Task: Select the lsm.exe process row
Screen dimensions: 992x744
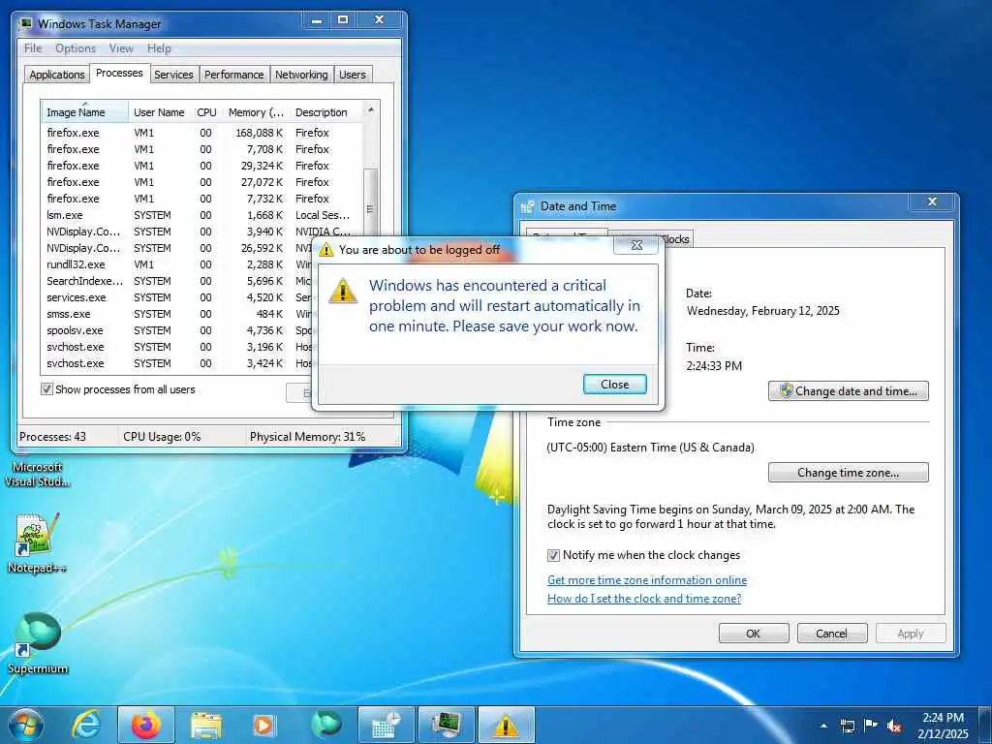Action: 202,215
